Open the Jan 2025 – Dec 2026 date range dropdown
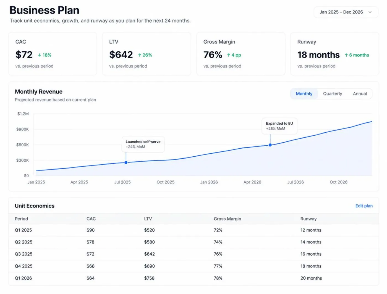 coord(346,12)
